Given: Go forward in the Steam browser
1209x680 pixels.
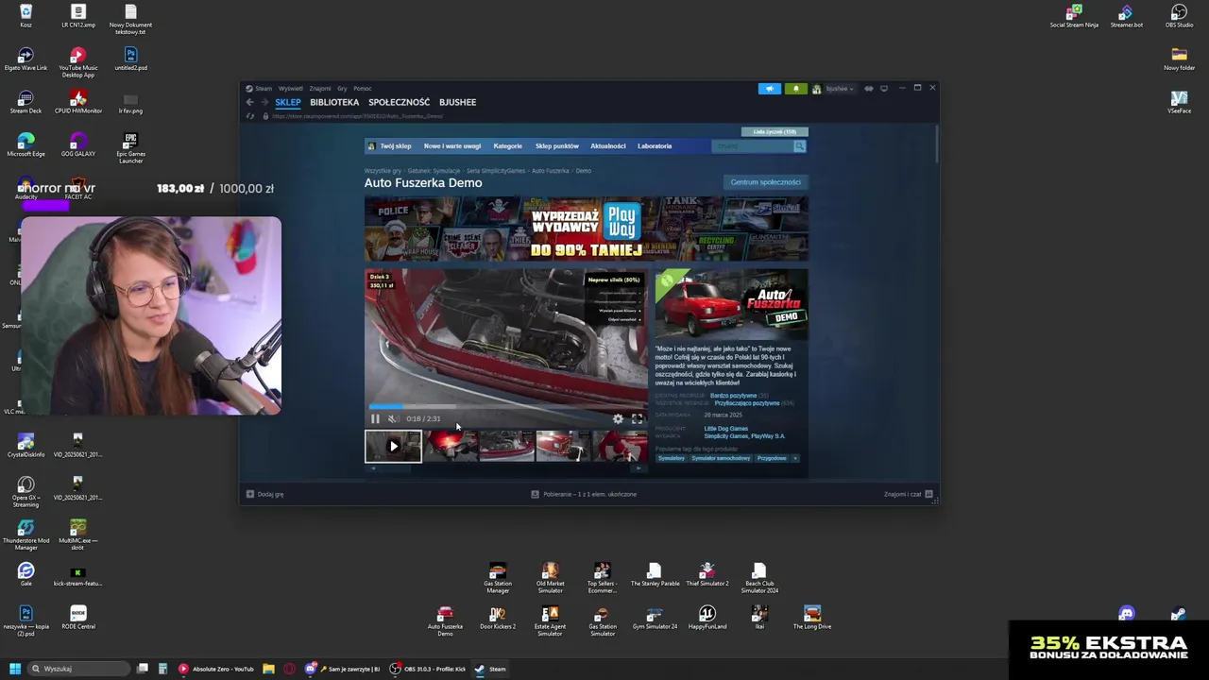Looking at the screenshot, I should pos(264,102).
